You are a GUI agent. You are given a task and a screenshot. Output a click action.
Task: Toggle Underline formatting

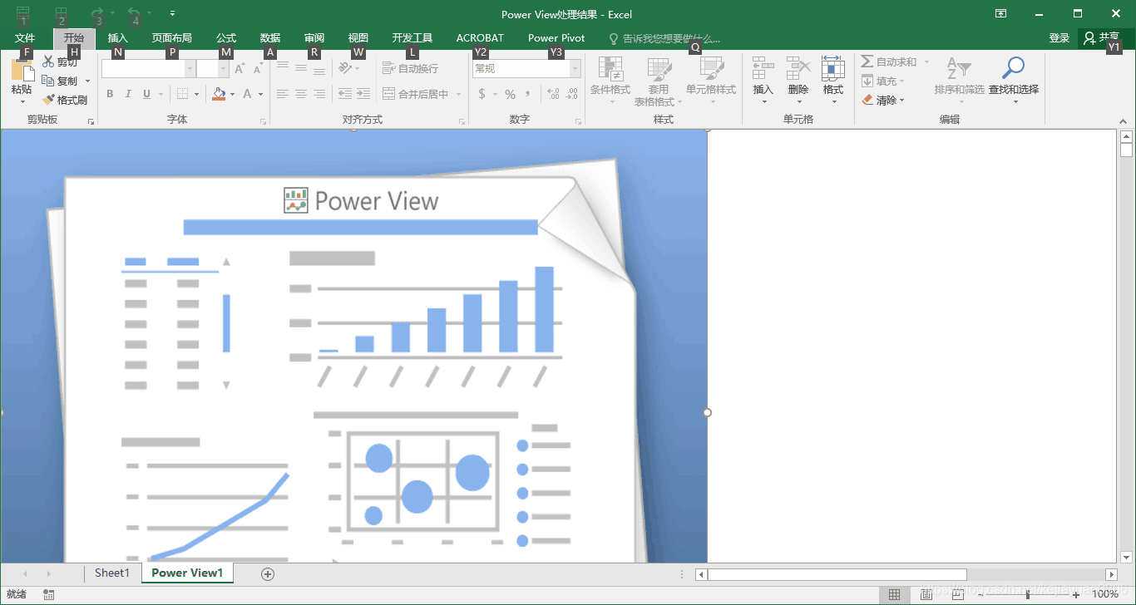coord(147,94)
